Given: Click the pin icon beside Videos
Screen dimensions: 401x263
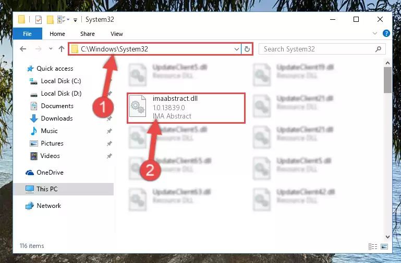Looking at the screenshot, I should point(109,156).
